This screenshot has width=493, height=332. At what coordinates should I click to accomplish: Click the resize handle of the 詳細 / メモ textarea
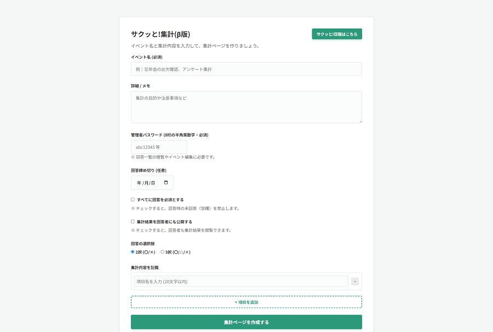coord(359,121)
